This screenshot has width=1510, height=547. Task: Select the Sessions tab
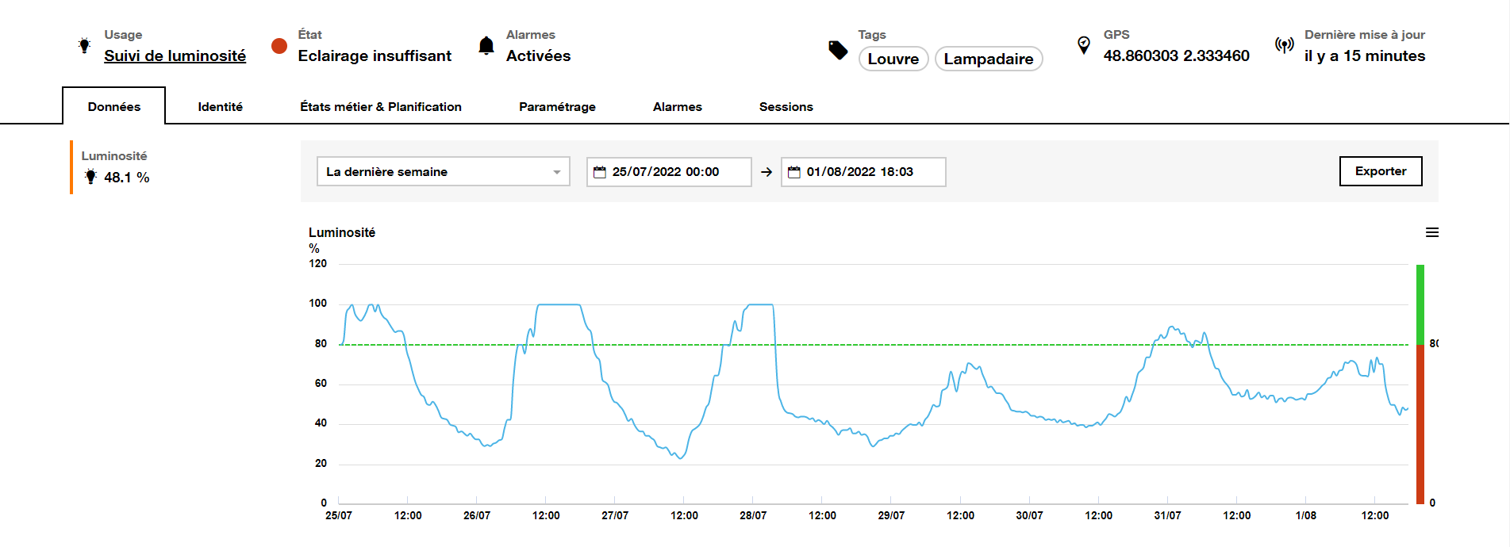coord(786,107)
